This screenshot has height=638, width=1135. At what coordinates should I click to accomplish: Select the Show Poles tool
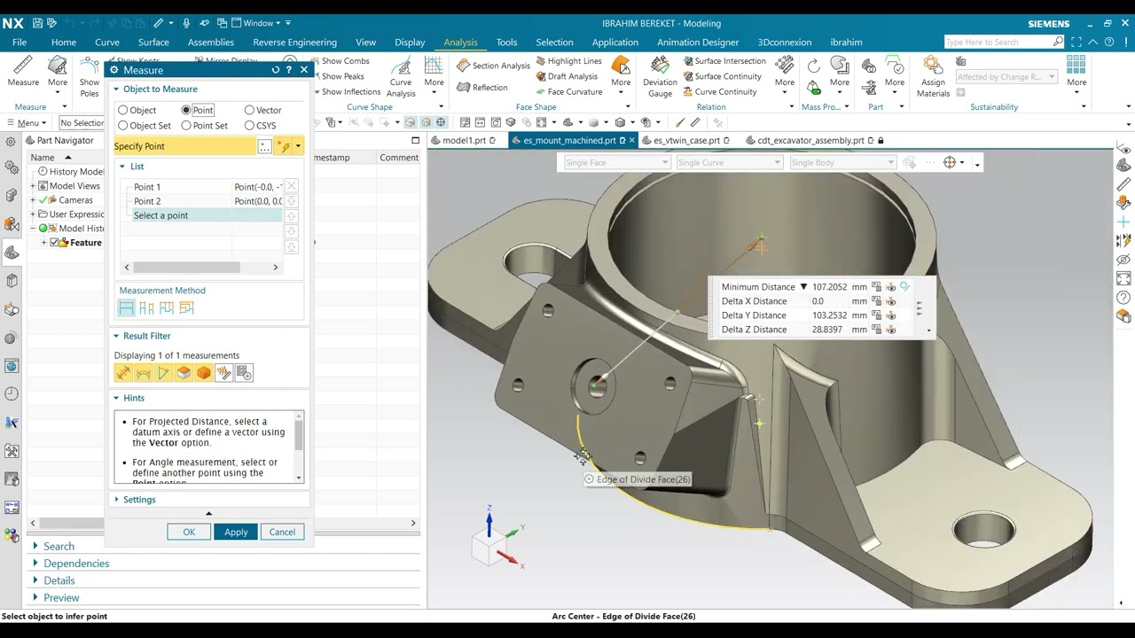click(90, 77)
